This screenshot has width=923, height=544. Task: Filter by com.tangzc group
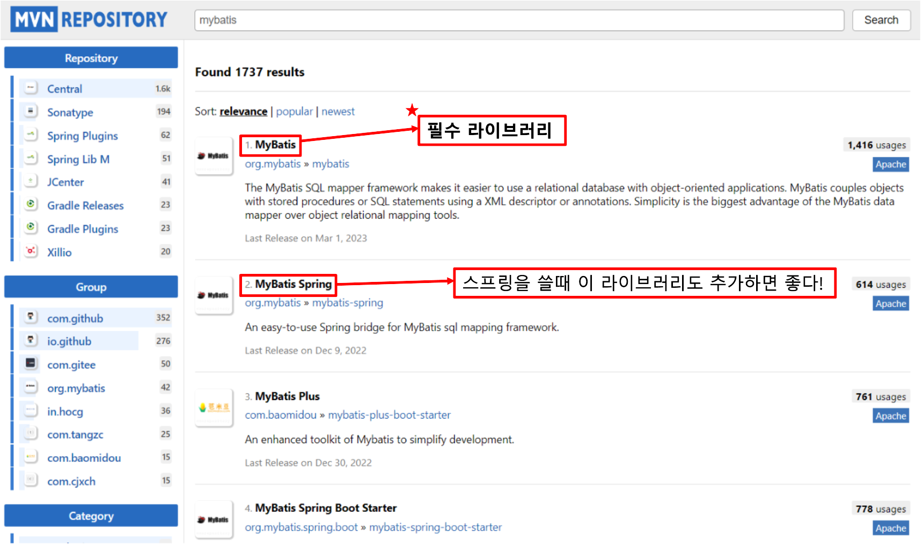click(75, 435)
